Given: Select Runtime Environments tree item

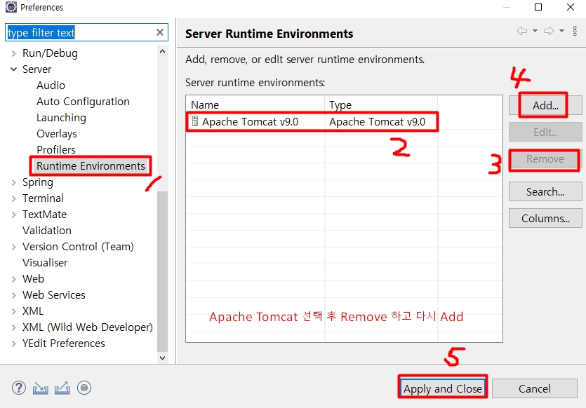Looking at the screenshot, I should [91, 165].
